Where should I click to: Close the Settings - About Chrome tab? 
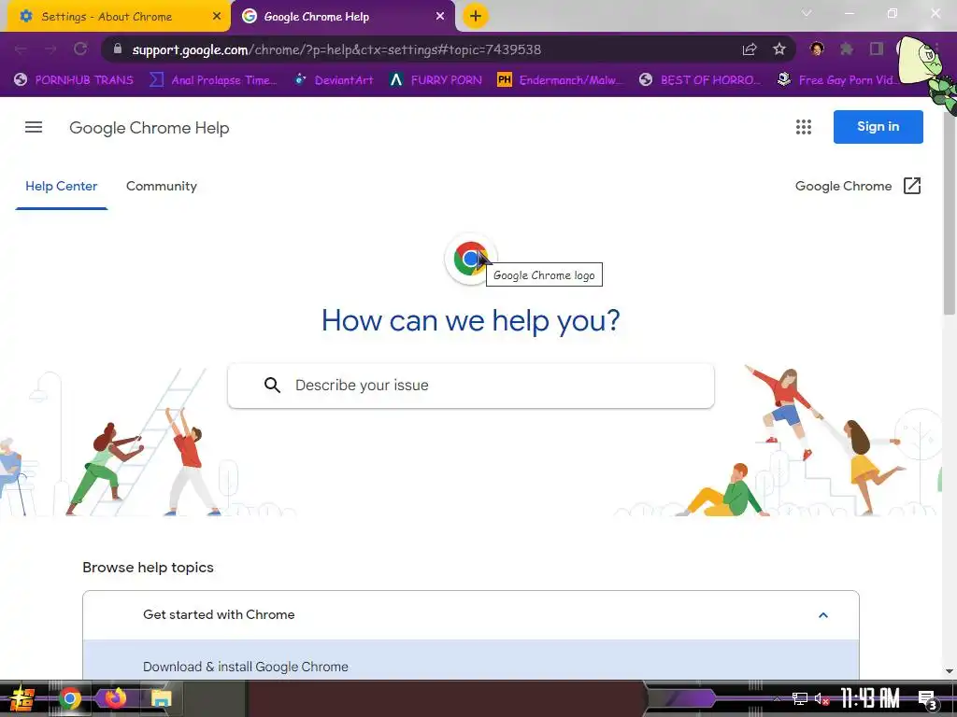tap(217, 17)
